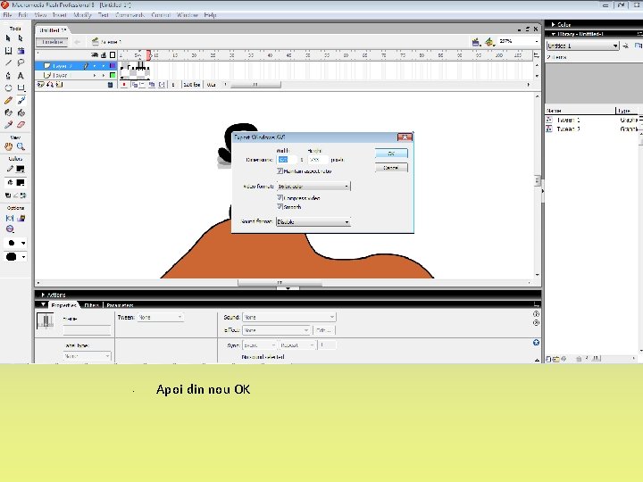Open the Sync Event dropdown
Screen dimensions: 643x482
[x=259, y=345]
